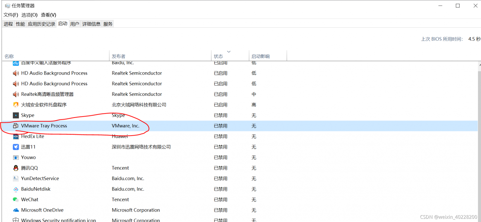Select the HedEx Lite entry name
This screenshot has width=481, height=222.
[x=33, y=136]
